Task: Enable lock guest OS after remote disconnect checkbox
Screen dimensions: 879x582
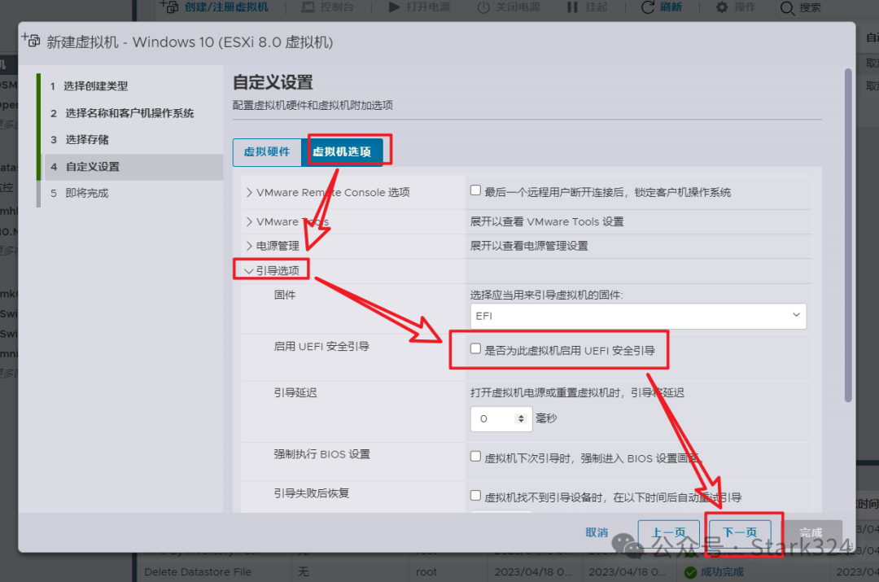Action: coord(475,190)
